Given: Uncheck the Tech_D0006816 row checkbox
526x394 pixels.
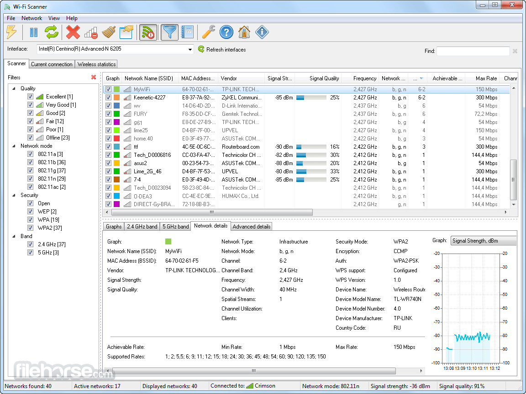Looking at the screenshot, I should (108, 155).
